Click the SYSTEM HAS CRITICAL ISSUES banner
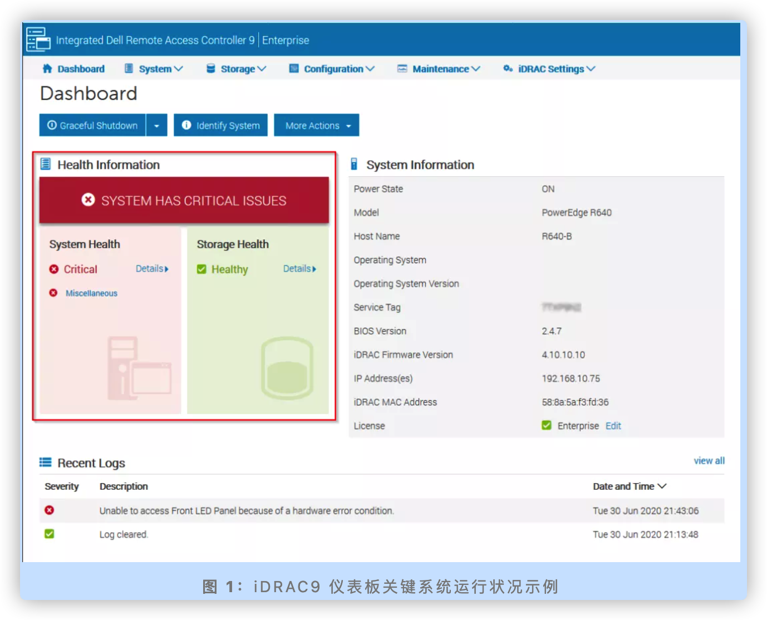Image resolution: width=767 pixels, height=620 pixels. coord(184,200)
